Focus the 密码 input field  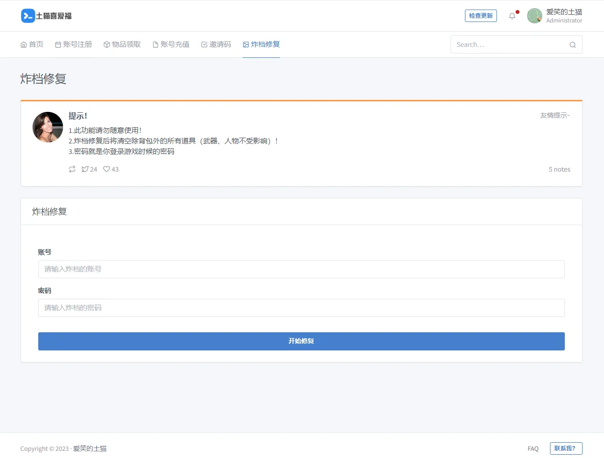pyautogui.click(x=301, y=308)
